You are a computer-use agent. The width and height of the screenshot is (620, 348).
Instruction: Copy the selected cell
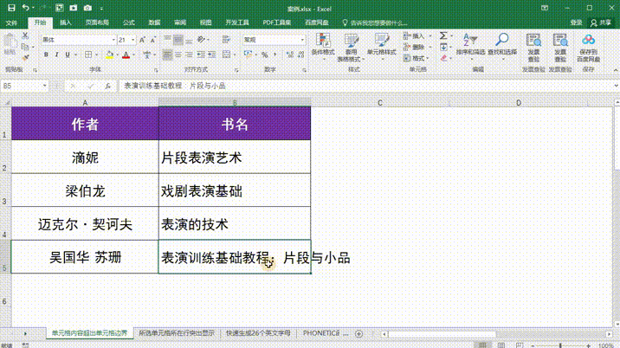[x=25, y=47]
